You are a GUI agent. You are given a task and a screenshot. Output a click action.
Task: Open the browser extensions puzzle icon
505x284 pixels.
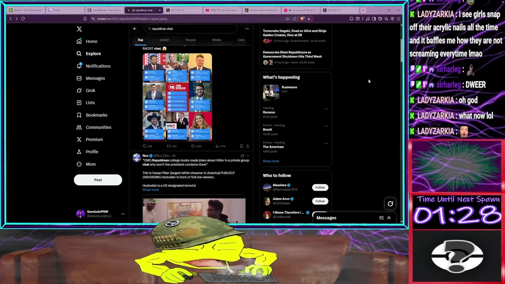coord(352,19)
